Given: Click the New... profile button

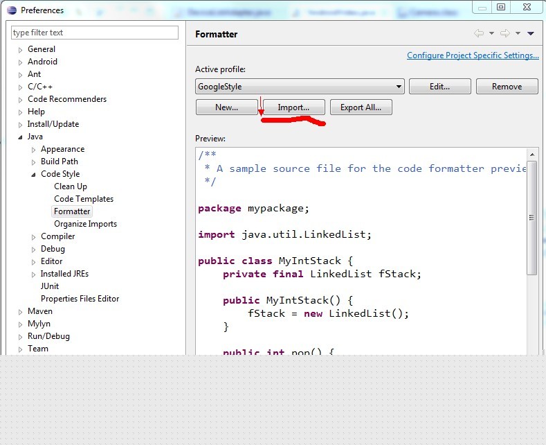Looking at the screenshot, I should (227, 107).
